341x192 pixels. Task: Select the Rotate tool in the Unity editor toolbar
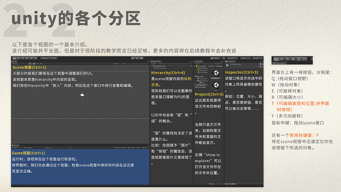pos(23,58)
